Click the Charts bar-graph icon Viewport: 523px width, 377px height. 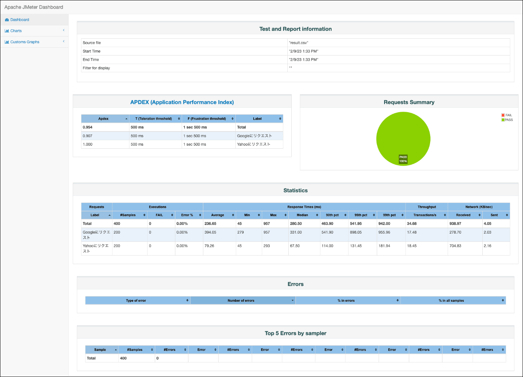[7, 31]
